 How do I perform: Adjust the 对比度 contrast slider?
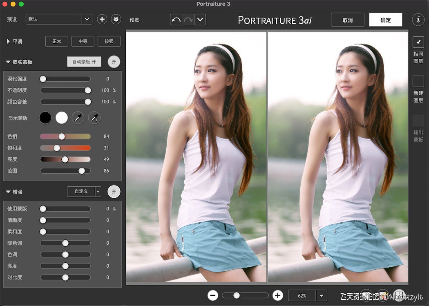point(65,277)
